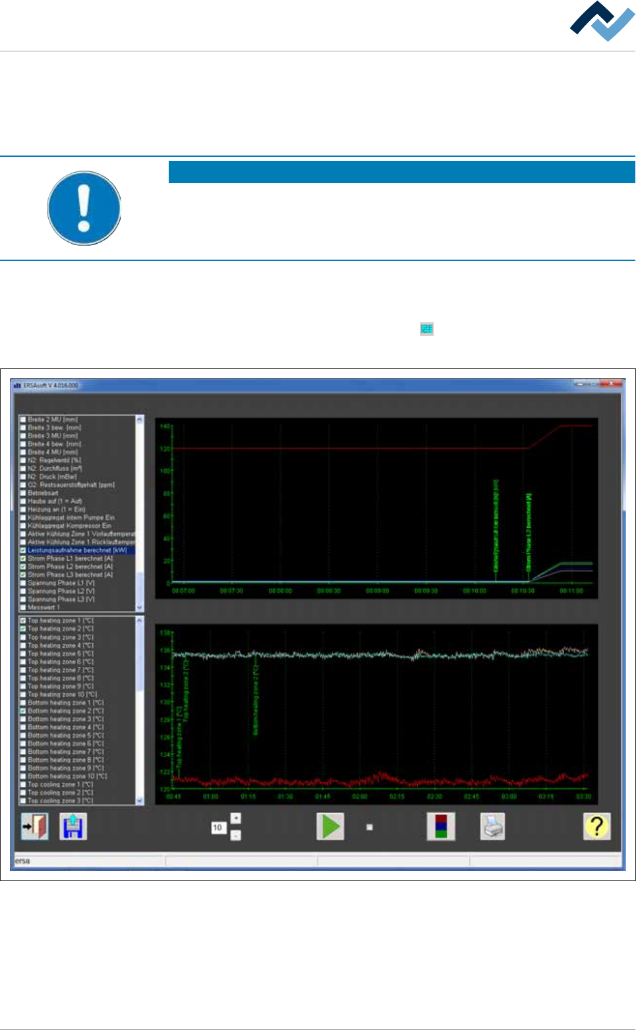636x1030 pixels.
Task: Enable Spannung Phase L2 [V] checkbox
Action: (24, 591)
